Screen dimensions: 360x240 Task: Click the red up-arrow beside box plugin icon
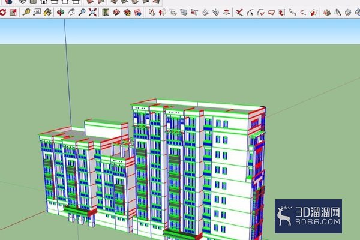point(163,12)
